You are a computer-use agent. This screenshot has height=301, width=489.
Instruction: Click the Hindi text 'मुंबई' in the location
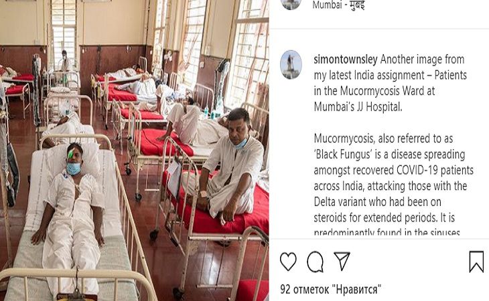[357, 5]
